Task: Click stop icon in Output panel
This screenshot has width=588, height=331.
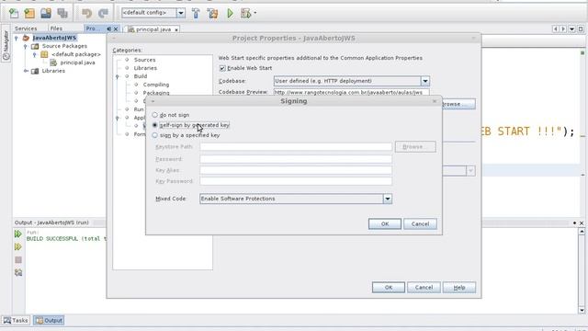Action: point(18,259)
